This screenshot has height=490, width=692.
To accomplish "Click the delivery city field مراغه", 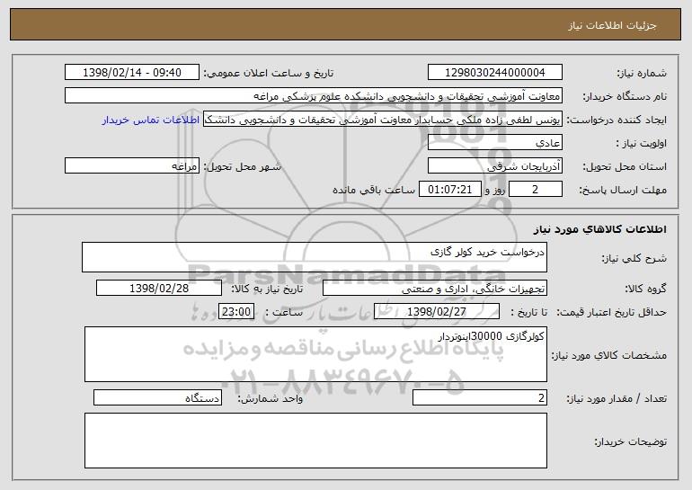I will [x=132, y=166].
